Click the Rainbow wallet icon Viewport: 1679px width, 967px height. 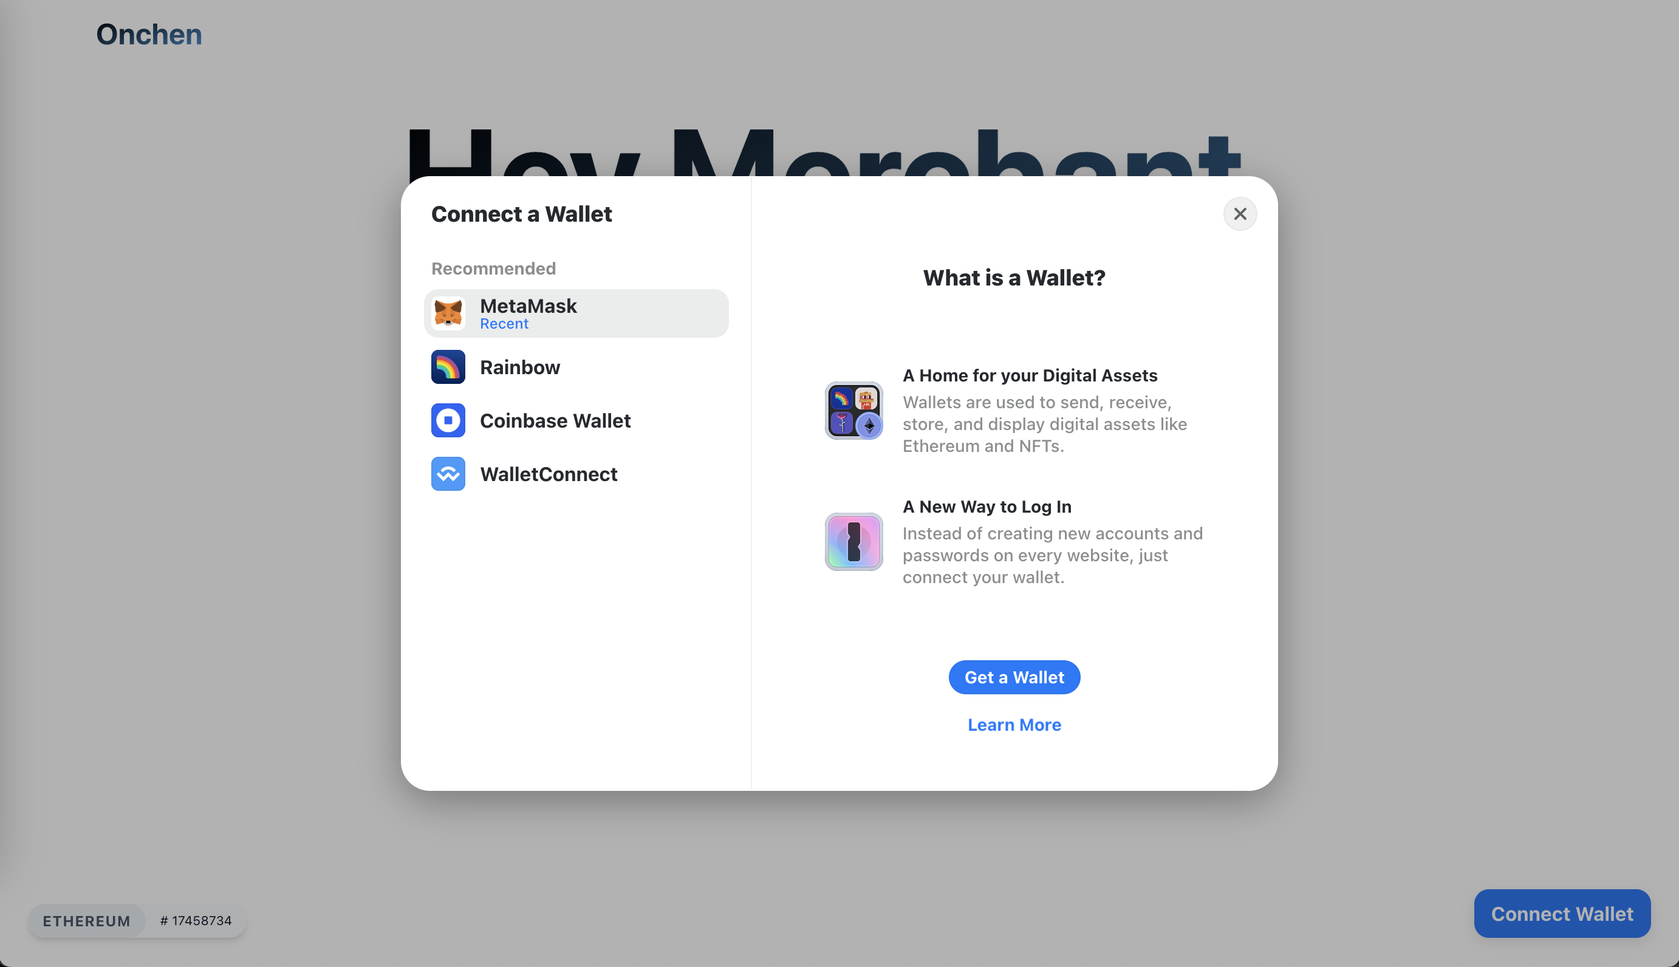[x=448, y=367]
